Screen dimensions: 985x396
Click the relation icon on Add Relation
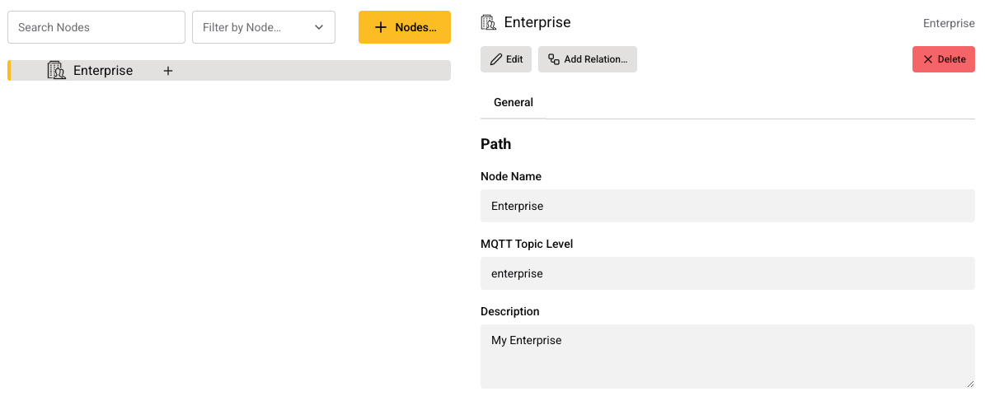[554, 59]
